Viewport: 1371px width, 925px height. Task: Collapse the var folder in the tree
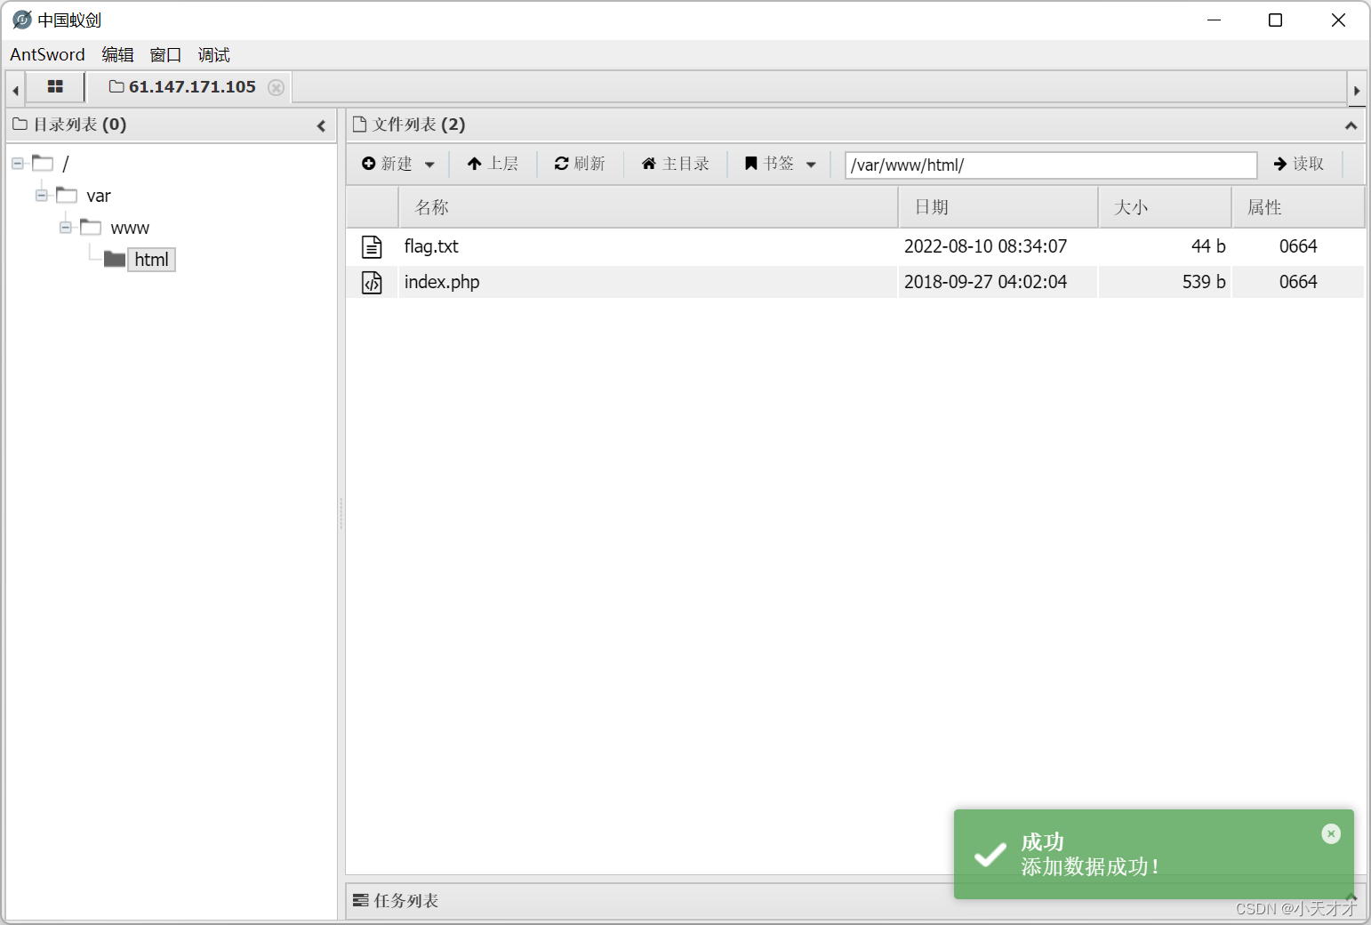[41, 195]
